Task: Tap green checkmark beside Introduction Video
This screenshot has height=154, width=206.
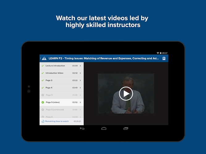Action: point(43,73)
